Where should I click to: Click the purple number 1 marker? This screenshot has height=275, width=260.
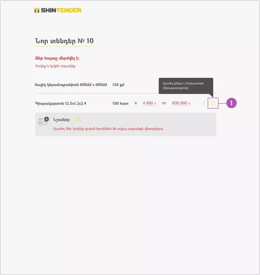pos(231,103)
